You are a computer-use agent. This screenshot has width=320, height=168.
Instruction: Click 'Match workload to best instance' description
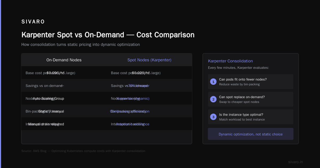[242, 119]
